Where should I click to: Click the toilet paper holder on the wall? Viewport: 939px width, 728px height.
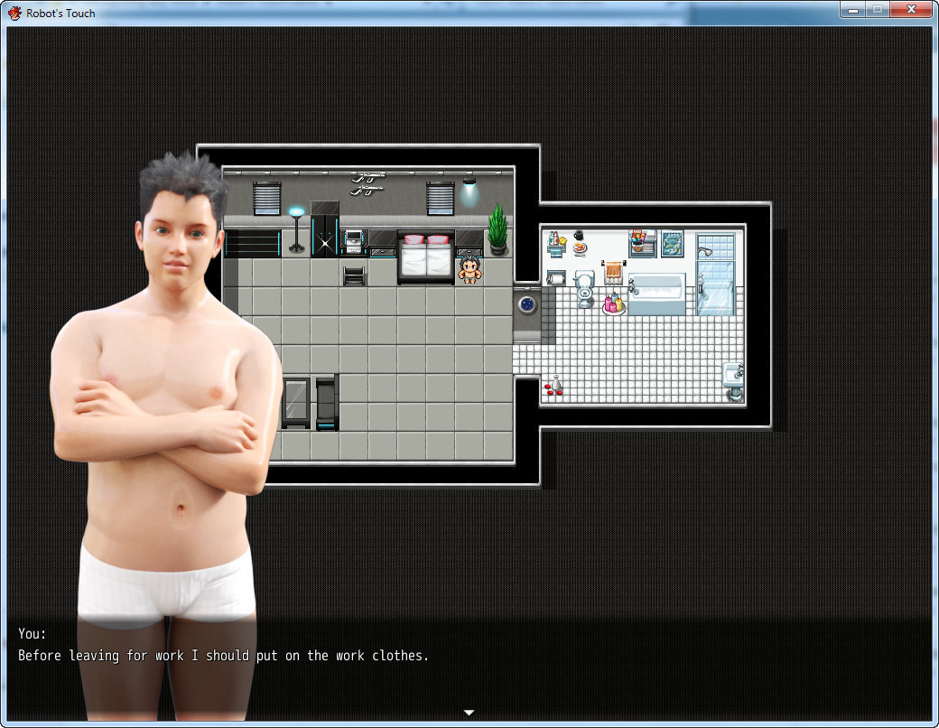(556, 278)
